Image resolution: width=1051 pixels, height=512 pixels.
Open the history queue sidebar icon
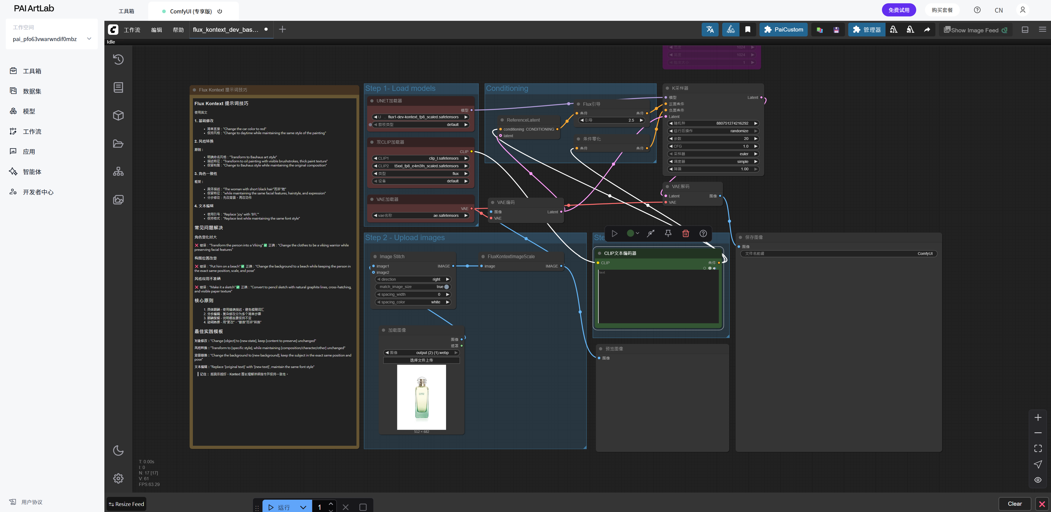pos(118,59)
